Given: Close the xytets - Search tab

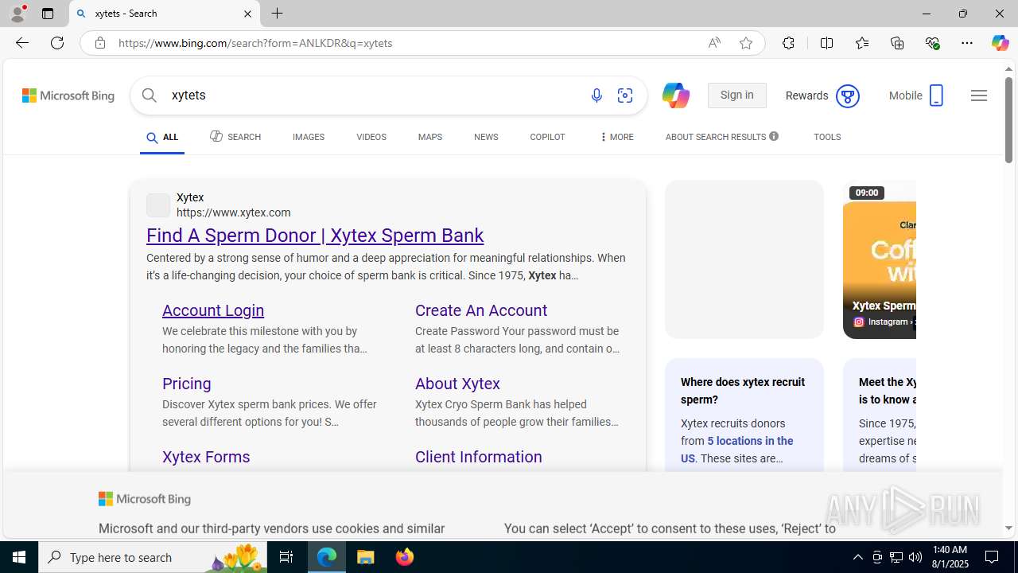Looking at the screenshot, I should tap(247, 14).
